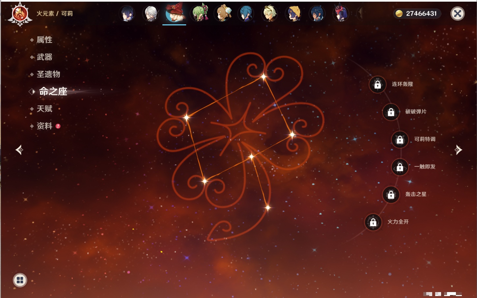
Task: Select the 命之座 constellation page
Action: pyautogui.click(x=53, y=91)
